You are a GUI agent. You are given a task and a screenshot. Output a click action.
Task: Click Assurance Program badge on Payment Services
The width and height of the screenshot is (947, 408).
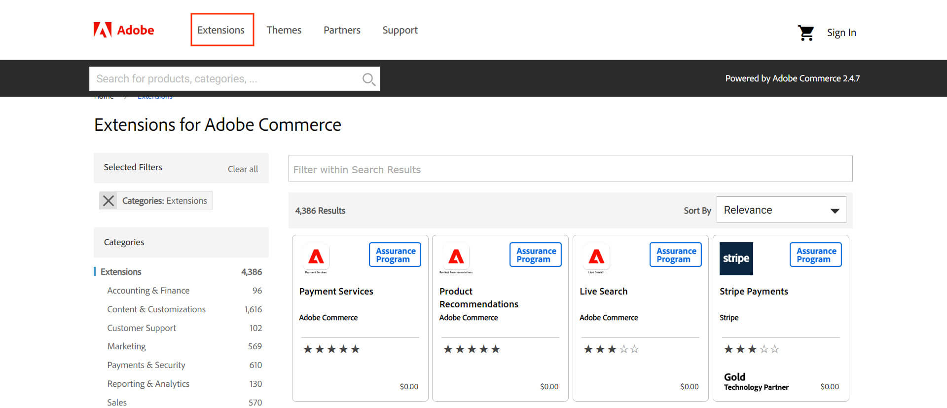coord(395,255)
